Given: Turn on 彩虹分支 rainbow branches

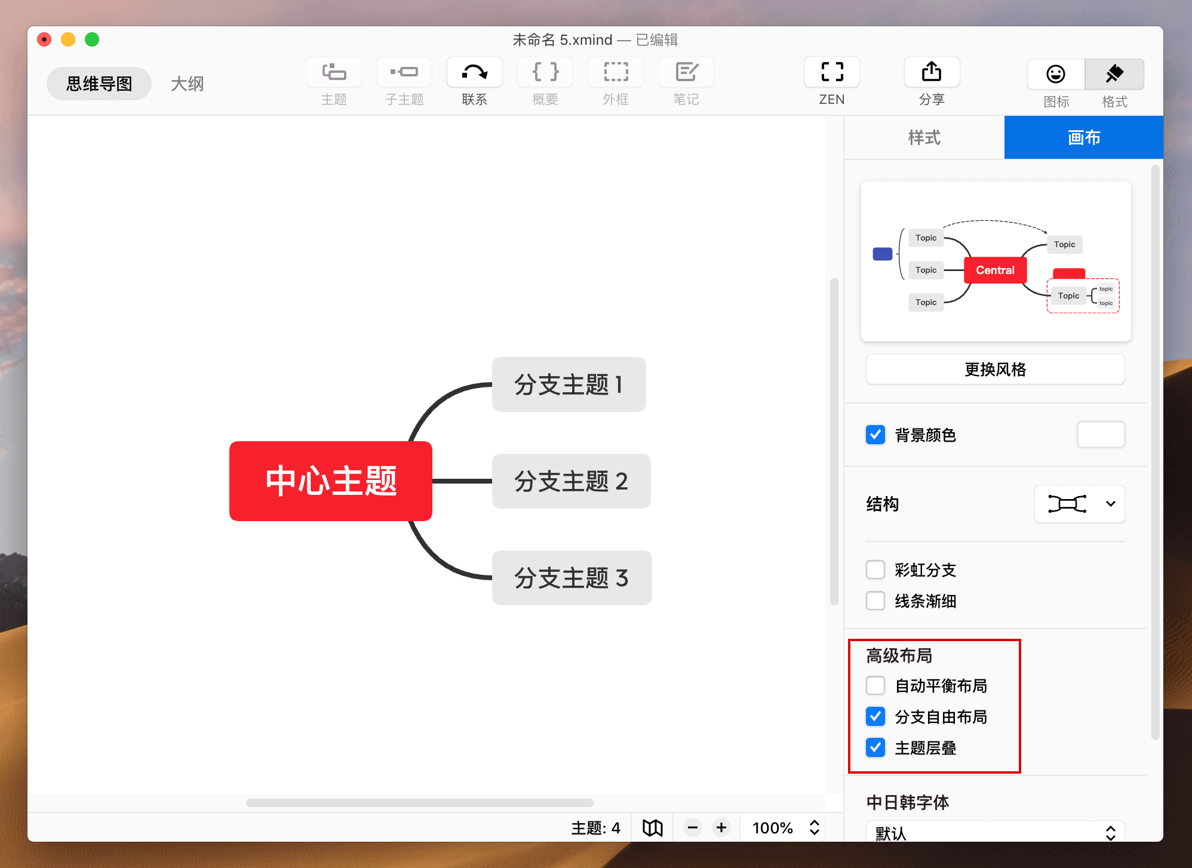Looking at the screenshot, I should pyautogui.click(x=875, y=570).
